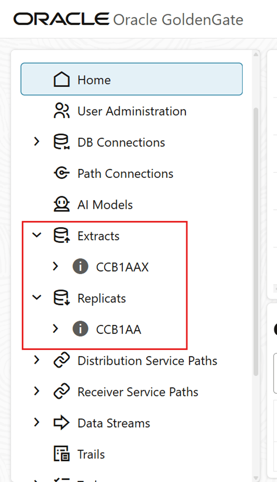The height and width of the screenshot is (482, 277).
Task: Expand the DB Connections tree node
Action: [37, 142]
